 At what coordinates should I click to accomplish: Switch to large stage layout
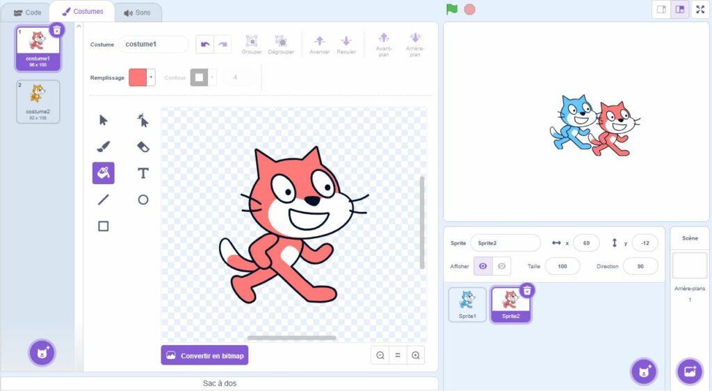pyautogui.click(x=680, y=10)
